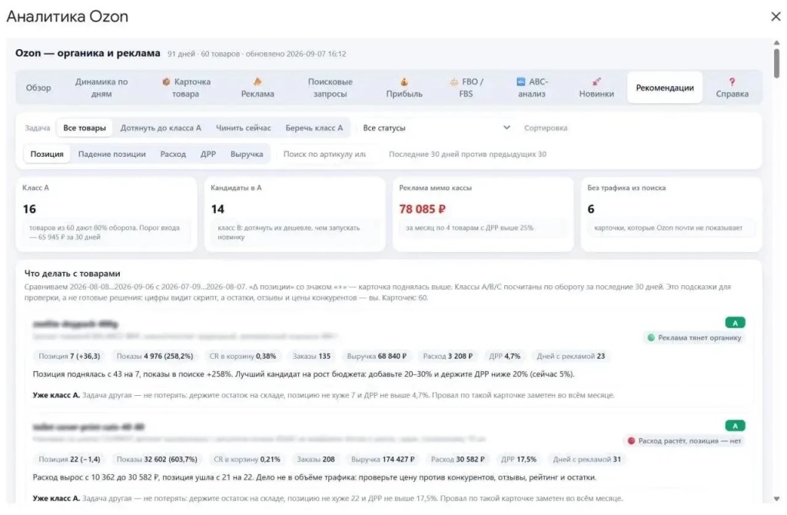Click the ДРР 17,5% chip
The image size is (787, 515).
click(x=519, y=460)
